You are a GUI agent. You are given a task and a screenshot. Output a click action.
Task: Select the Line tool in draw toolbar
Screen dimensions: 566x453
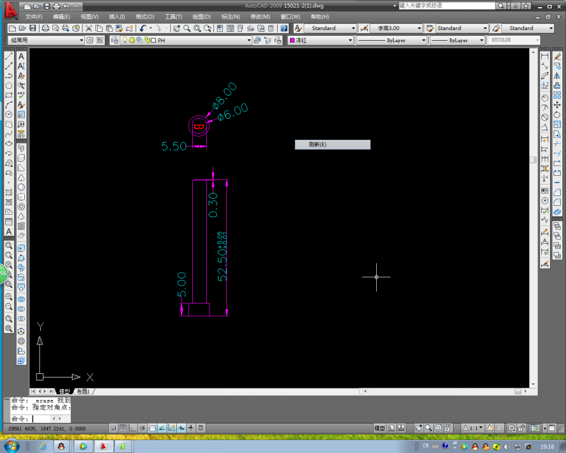tap(9, 56)
